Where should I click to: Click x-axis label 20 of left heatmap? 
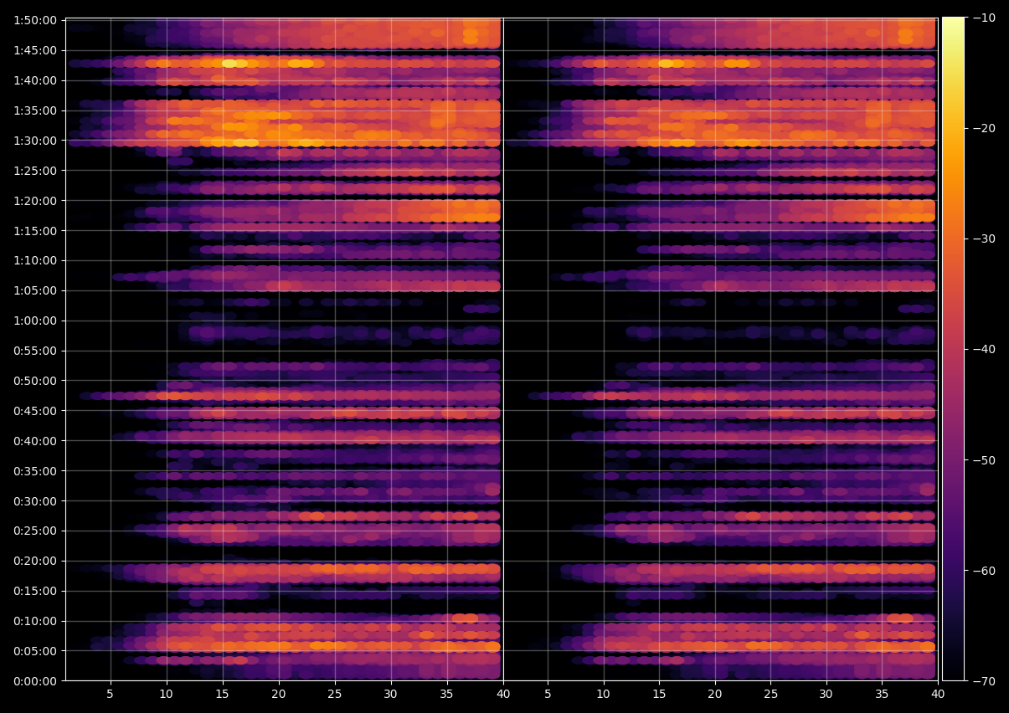click(279, 695)
